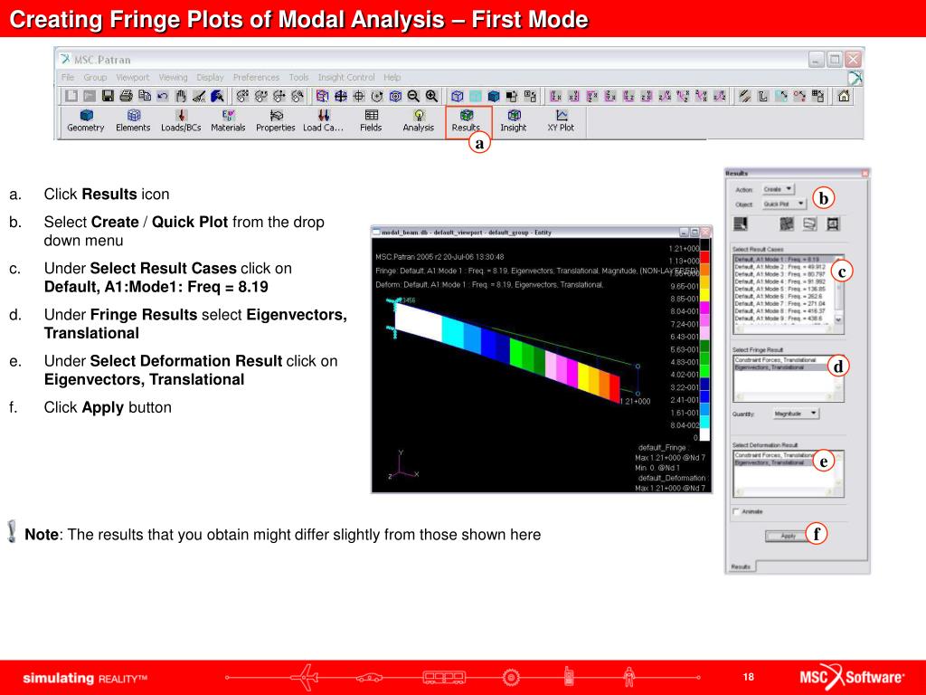Image resolution: width=926 pixels, height=695 pixels.
Task: Select Default, A1:Mode 2 result case
Action: (x=780, y=267)
